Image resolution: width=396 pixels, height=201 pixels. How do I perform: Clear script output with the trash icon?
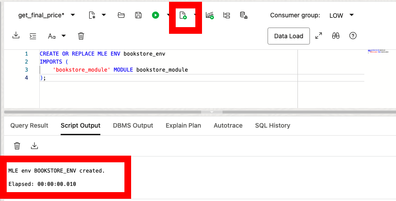pos(17,145)
